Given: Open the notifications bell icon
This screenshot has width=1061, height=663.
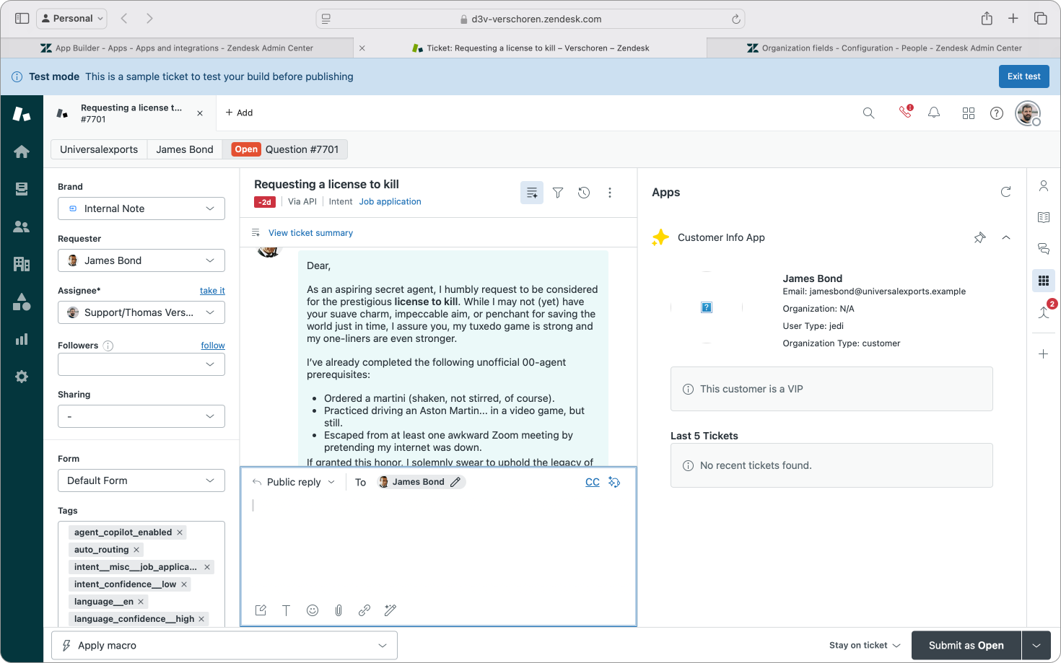Looking at the screenshot, I should [x=934, y=113].
